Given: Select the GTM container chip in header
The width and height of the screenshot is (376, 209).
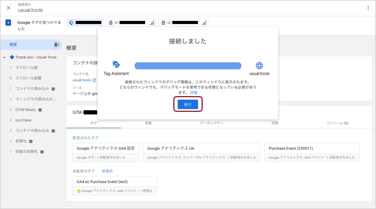Looking at the screenshot, I should pos(85,23).
